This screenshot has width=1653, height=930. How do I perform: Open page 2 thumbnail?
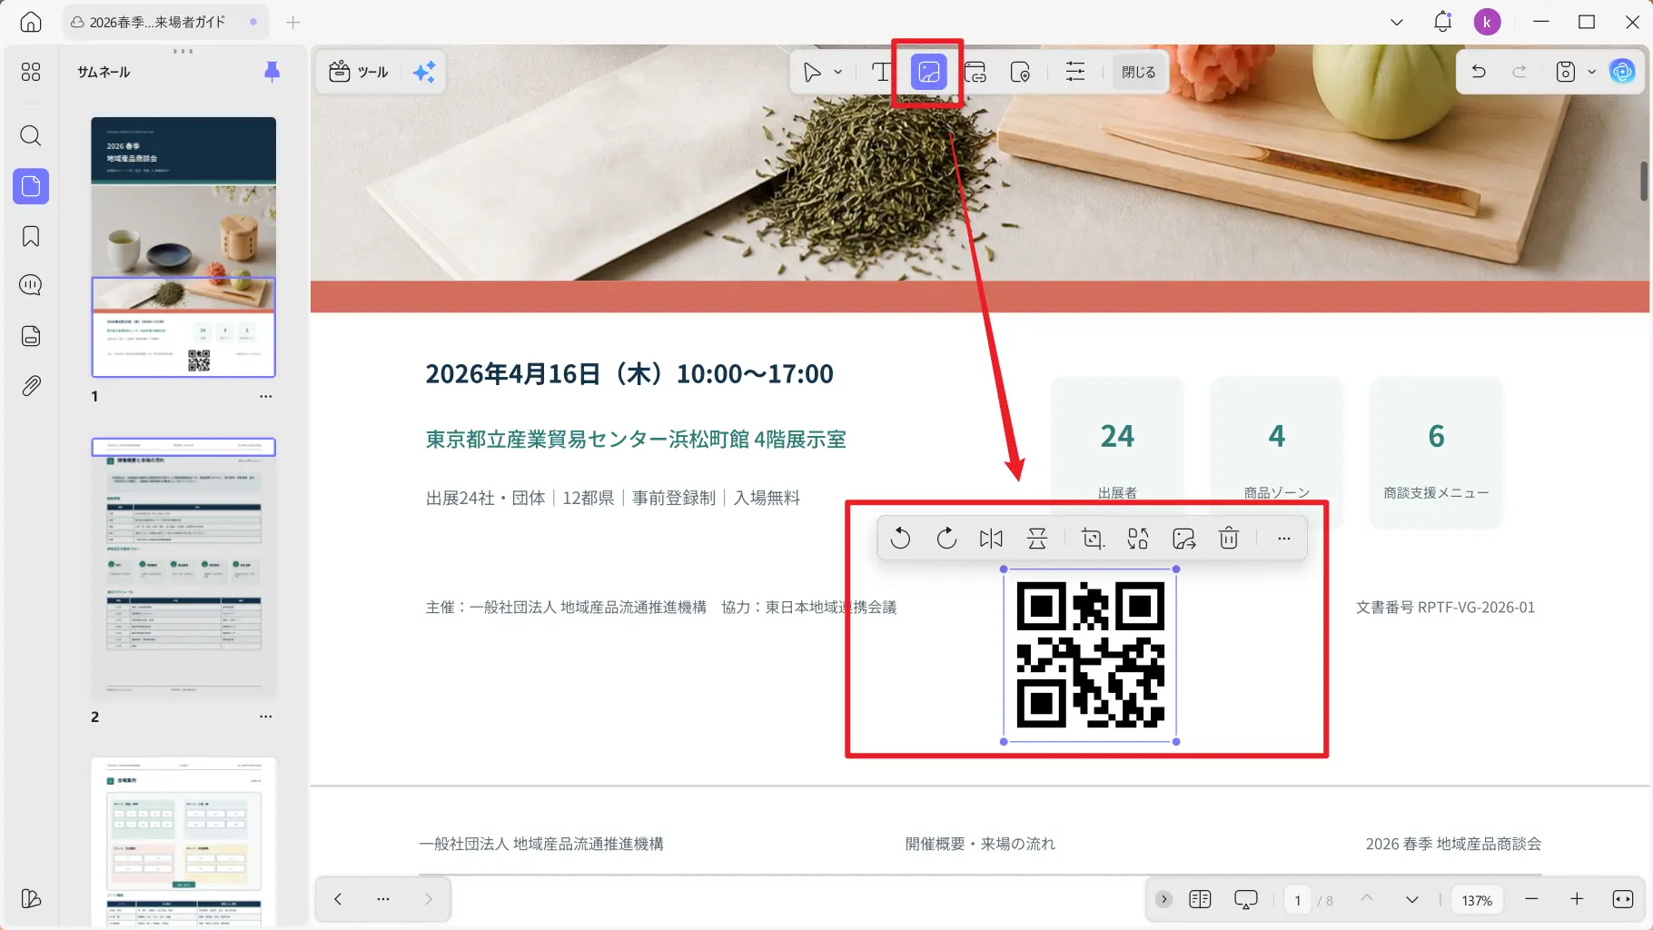pos(183,568)
